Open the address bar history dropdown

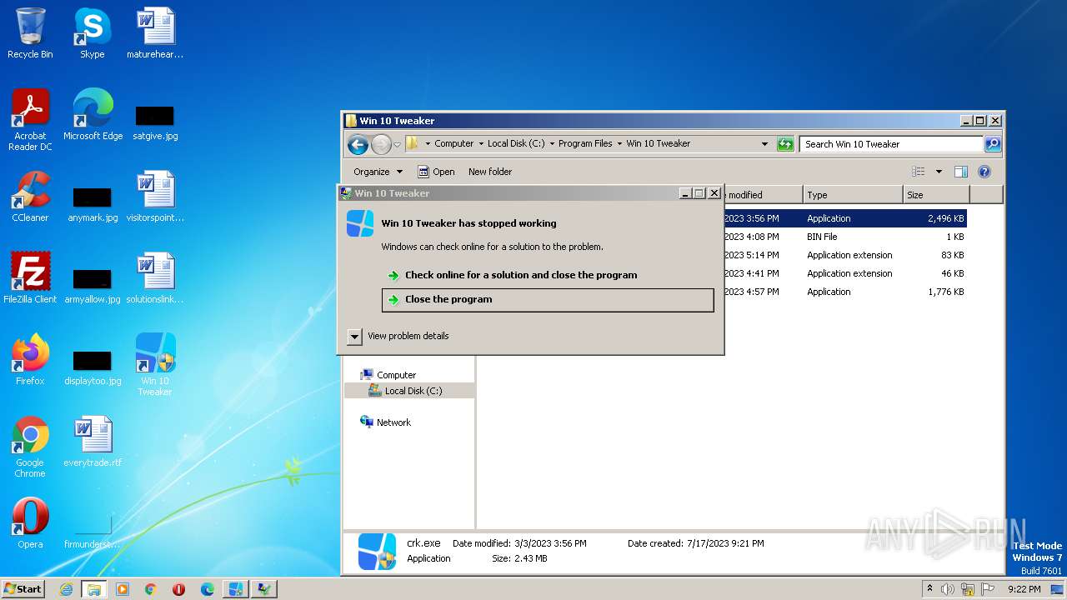(x=764, y=144)
